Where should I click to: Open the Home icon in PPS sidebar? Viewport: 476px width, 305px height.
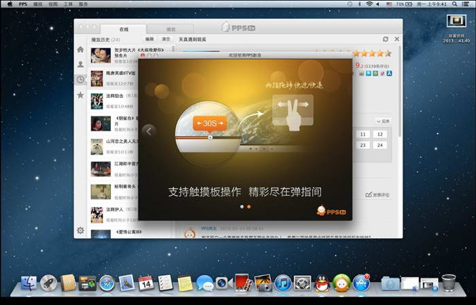click(81, 50)
